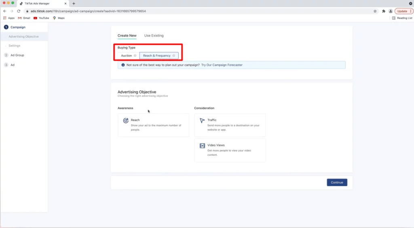
Task: Open the Reading List
Action: pos(402,18)
